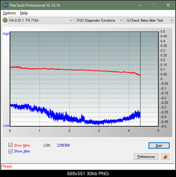This screenshot has width=176, height=177.
Task: Open the Help menu
Action: pos(24,13)
